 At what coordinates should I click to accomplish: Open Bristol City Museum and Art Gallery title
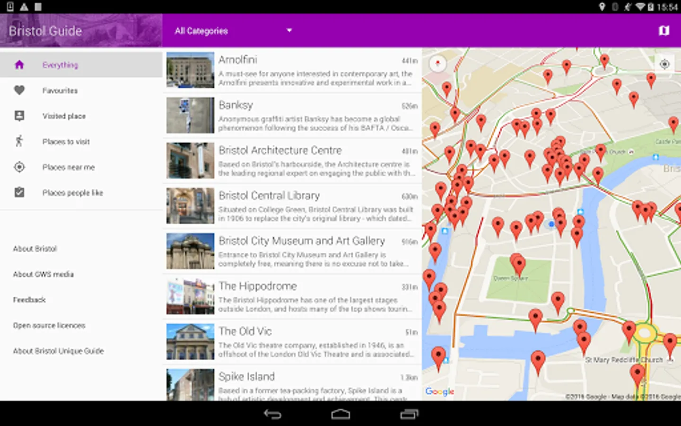click(x=302, y=241)
